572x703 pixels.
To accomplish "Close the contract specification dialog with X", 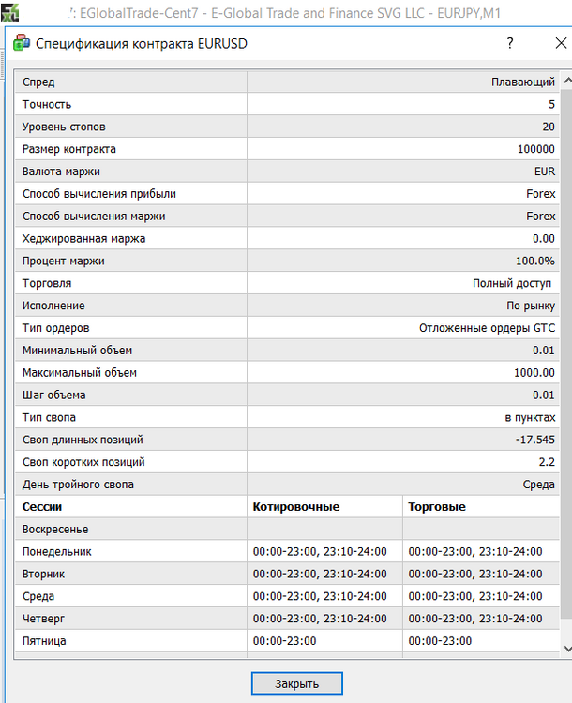I will [561, 43].
